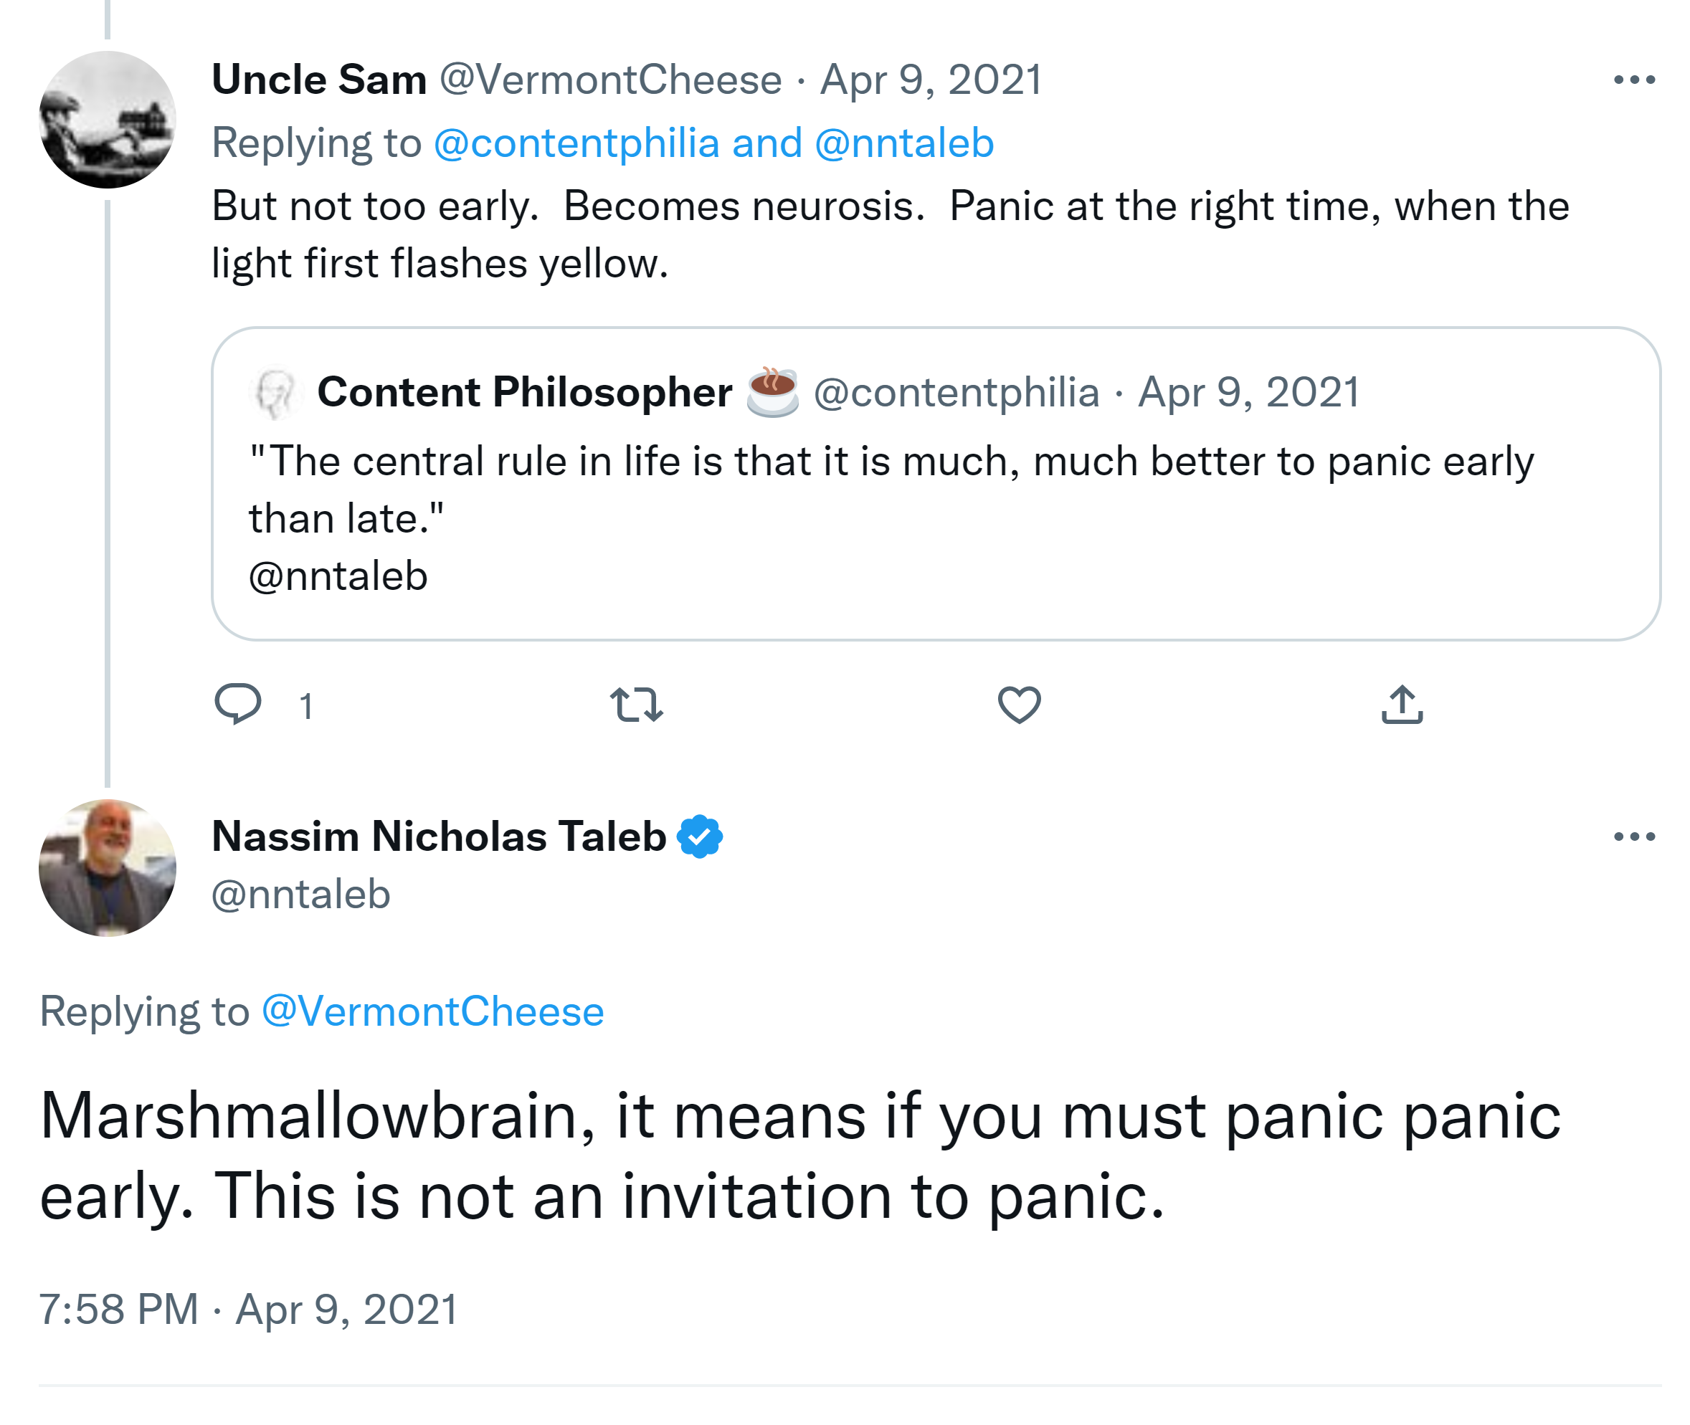
Task: Open more options on Uncle Sam's tweet
Action: click(x=1633, y=80)
